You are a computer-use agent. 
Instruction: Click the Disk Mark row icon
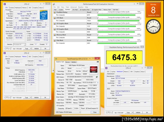[55, 40]
